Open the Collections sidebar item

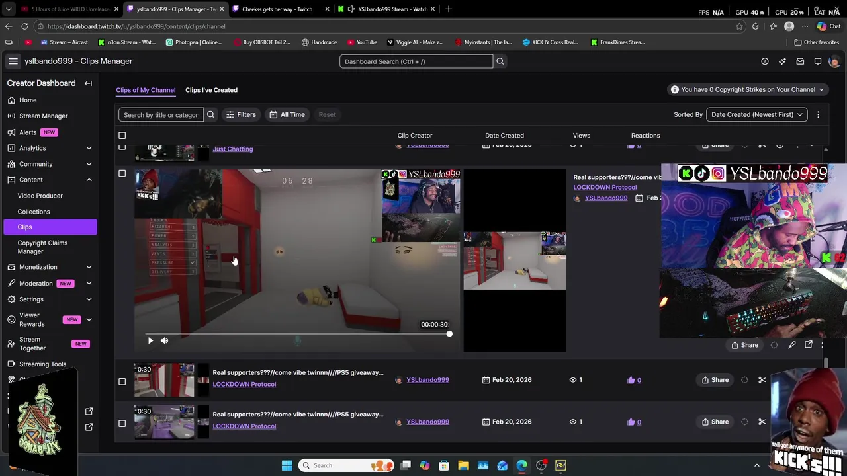[x=34, y=212]
